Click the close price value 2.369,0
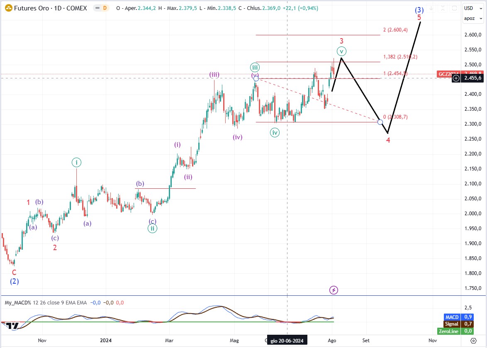The height and width of the screenshot is (348, 487). point(271,8)
